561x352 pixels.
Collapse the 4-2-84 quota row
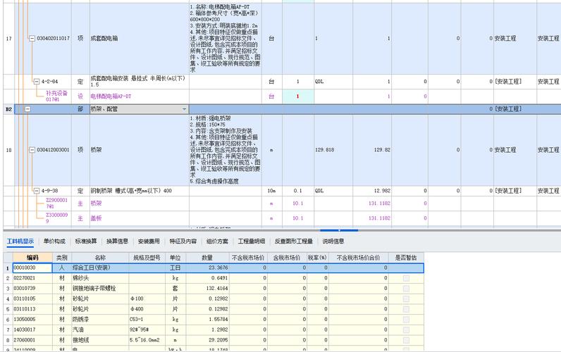36,82
